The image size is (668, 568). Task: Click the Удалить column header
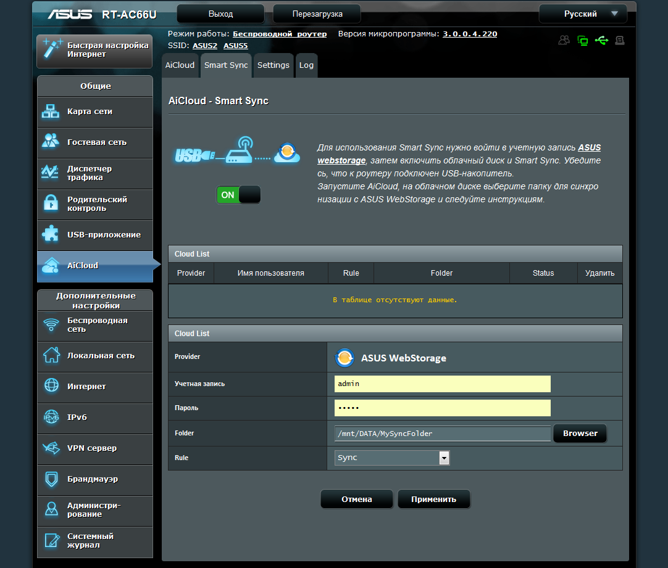pyautogui.click(x=599, y=273)
